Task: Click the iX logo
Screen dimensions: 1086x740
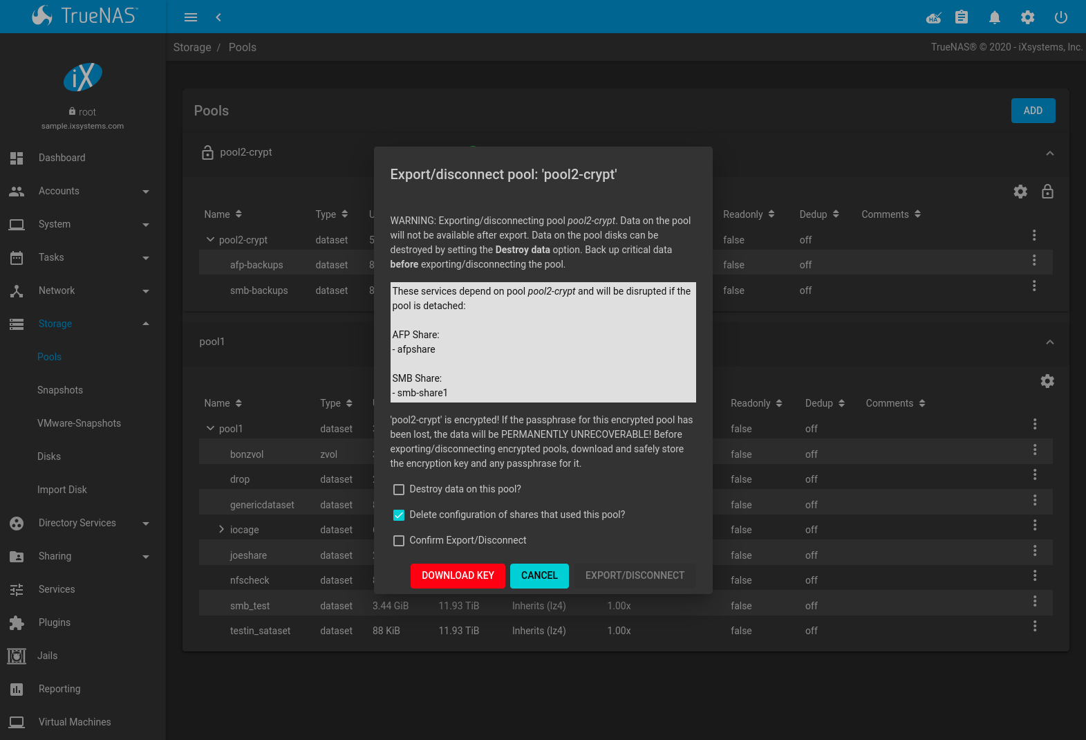Action: (83, 77)
